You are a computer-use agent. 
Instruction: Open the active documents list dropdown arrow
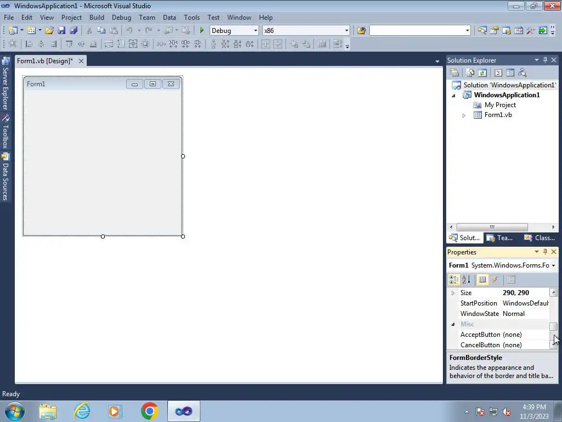(437, 62)
